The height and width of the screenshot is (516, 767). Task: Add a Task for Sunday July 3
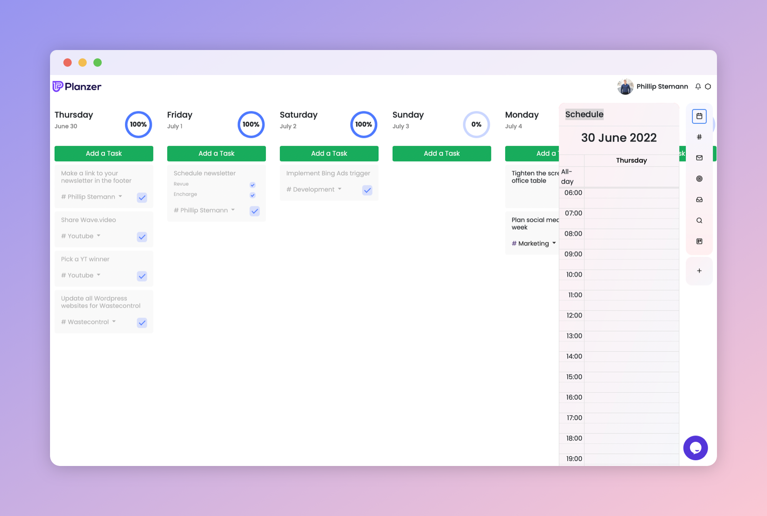pyautogui.click(x=441, y=153)
